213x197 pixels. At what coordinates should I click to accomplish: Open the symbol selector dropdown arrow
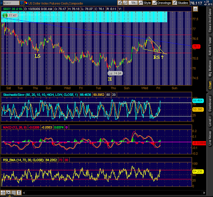(21, 3)
